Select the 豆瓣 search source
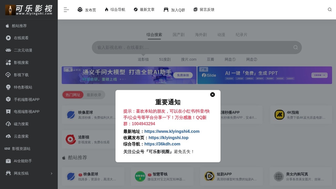This screenshot has width=336, height=189. (210, 59)
